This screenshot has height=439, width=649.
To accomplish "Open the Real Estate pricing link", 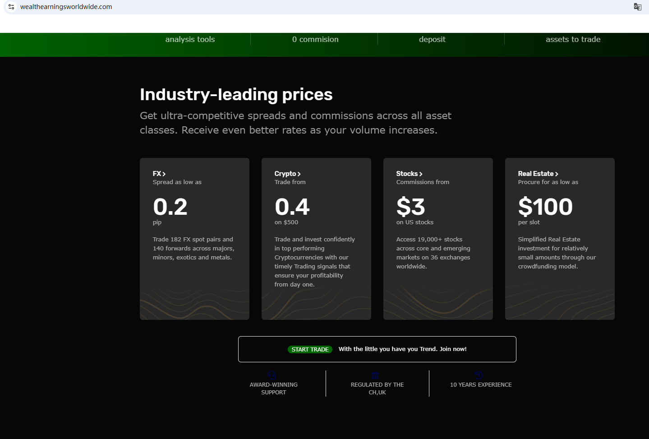I will point(535,174).
